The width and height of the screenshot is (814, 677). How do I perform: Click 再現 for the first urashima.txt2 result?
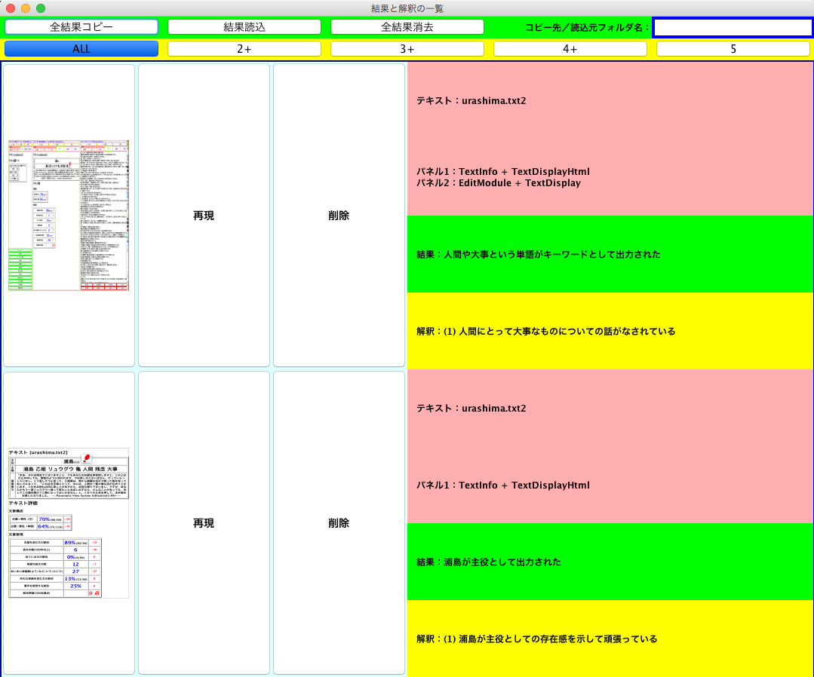pyautogui.click(x=202, y=215)
